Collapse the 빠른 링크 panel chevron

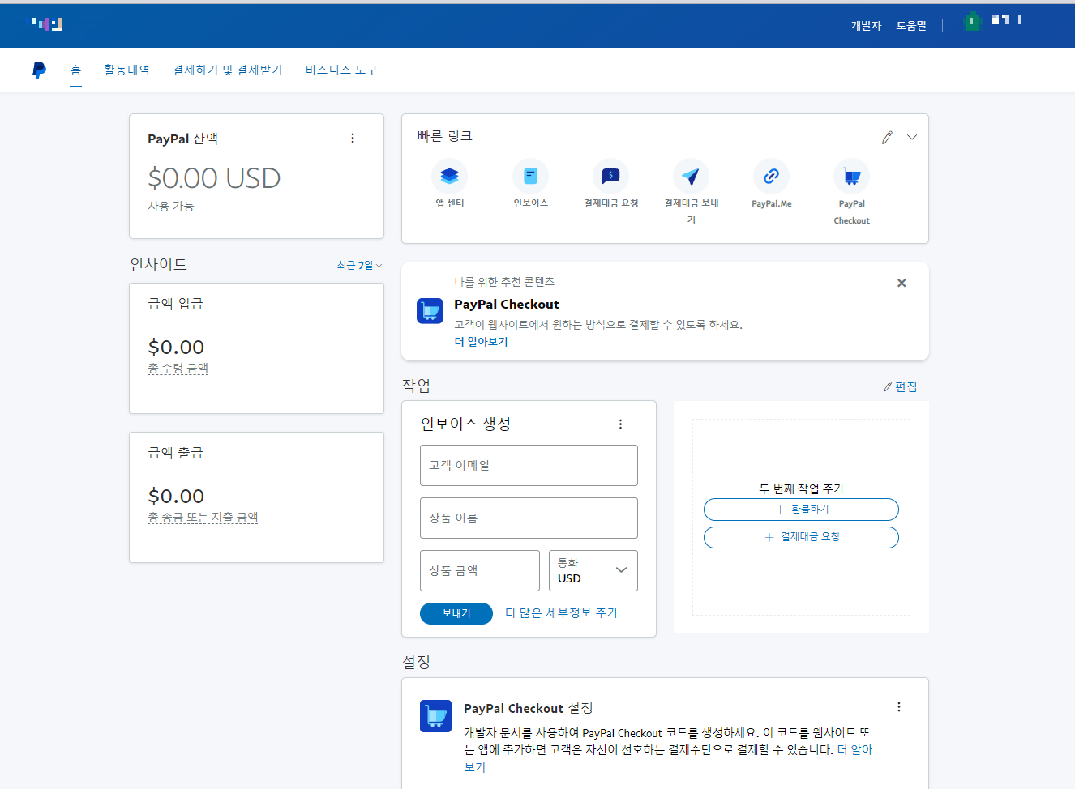(912, 138)
